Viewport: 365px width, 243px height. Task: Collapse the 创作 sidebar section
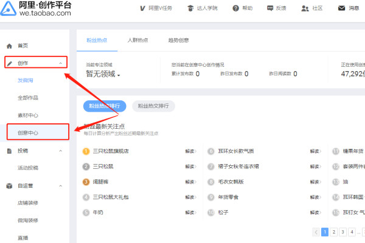click(x=60, y=63)
